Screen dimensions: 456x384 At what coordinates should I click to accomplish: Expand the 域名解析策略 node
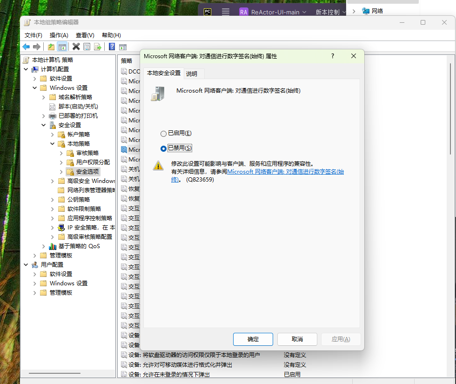pos(43,97)
